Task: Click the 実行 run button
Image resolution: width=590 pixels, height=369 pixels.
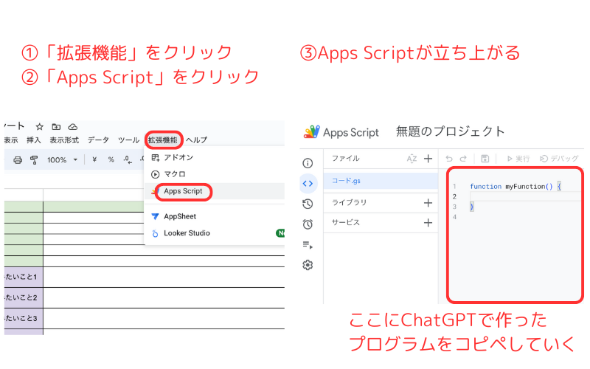Action: tap(518, 159)
